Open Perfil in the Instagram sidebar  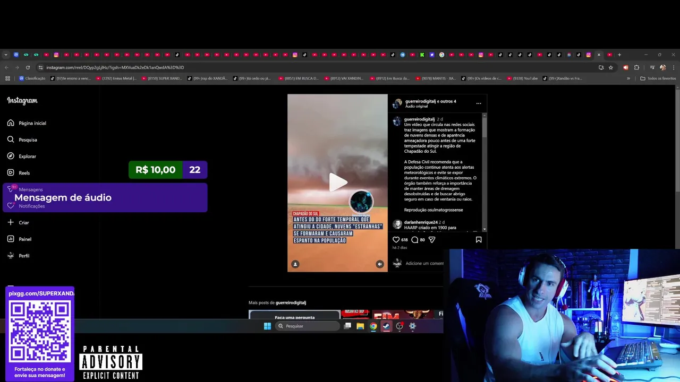[x=18, y=256]
